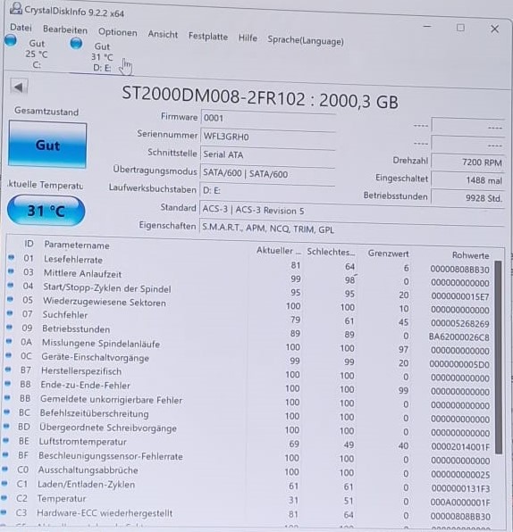Viewport: 513px width, 532px height.
Task: Click the Parametername column header
Action: click(77, 245)
